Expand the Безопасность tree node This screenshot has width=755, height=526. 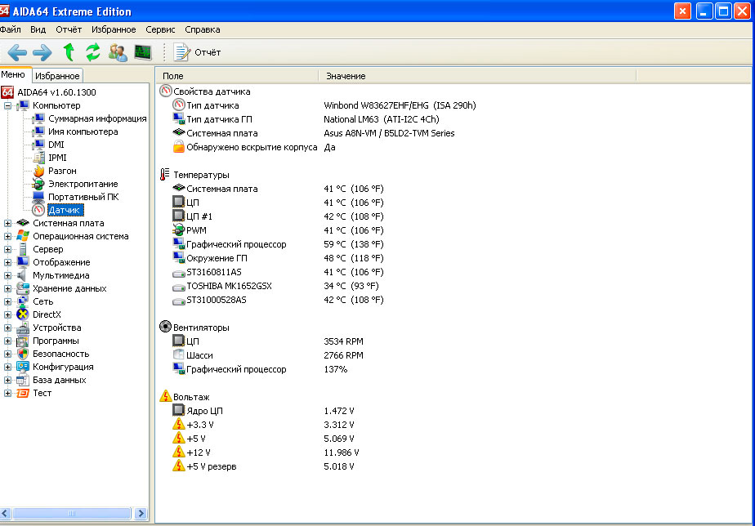pos(7,354)
